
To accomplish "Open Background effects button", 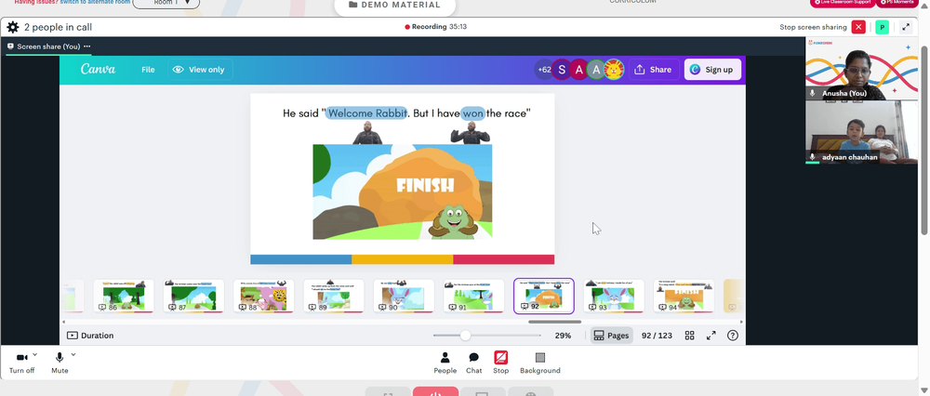I will click(540, 363).
